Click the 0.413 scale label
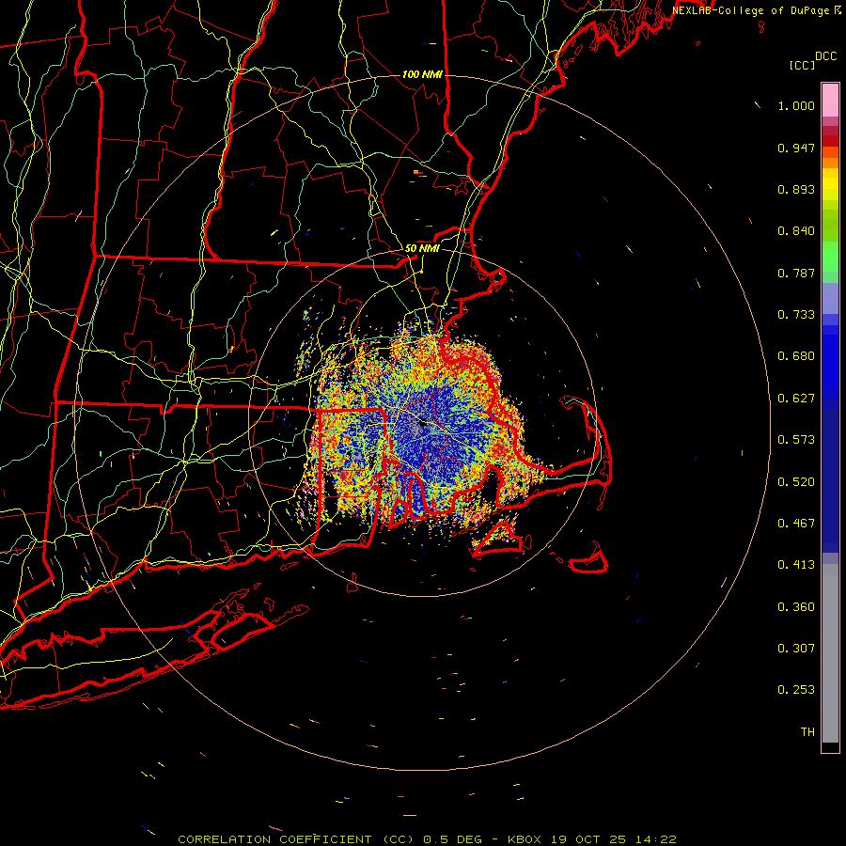The height and width of the screenshot is (846, 846). coord(796,565)
